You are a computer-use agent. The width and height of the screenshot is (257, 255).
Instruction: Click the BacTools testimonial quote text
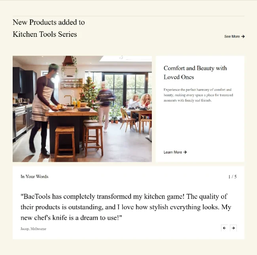[x=126, y=207]
